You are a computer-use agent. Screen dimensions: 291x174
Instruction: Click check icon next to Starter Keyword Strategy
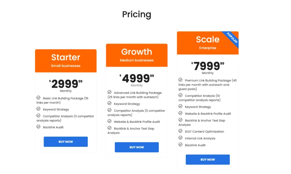tap(38, 109)
